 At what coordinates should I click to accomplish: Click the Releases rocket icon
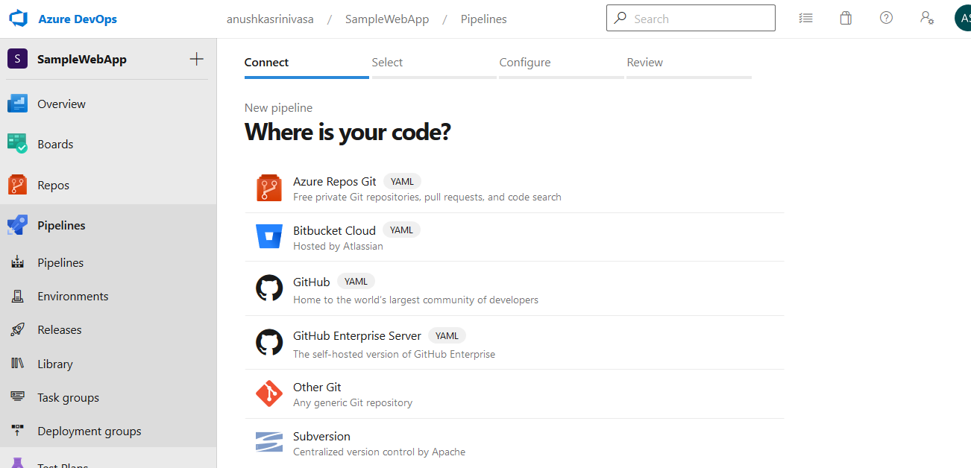tap(17, 329)
